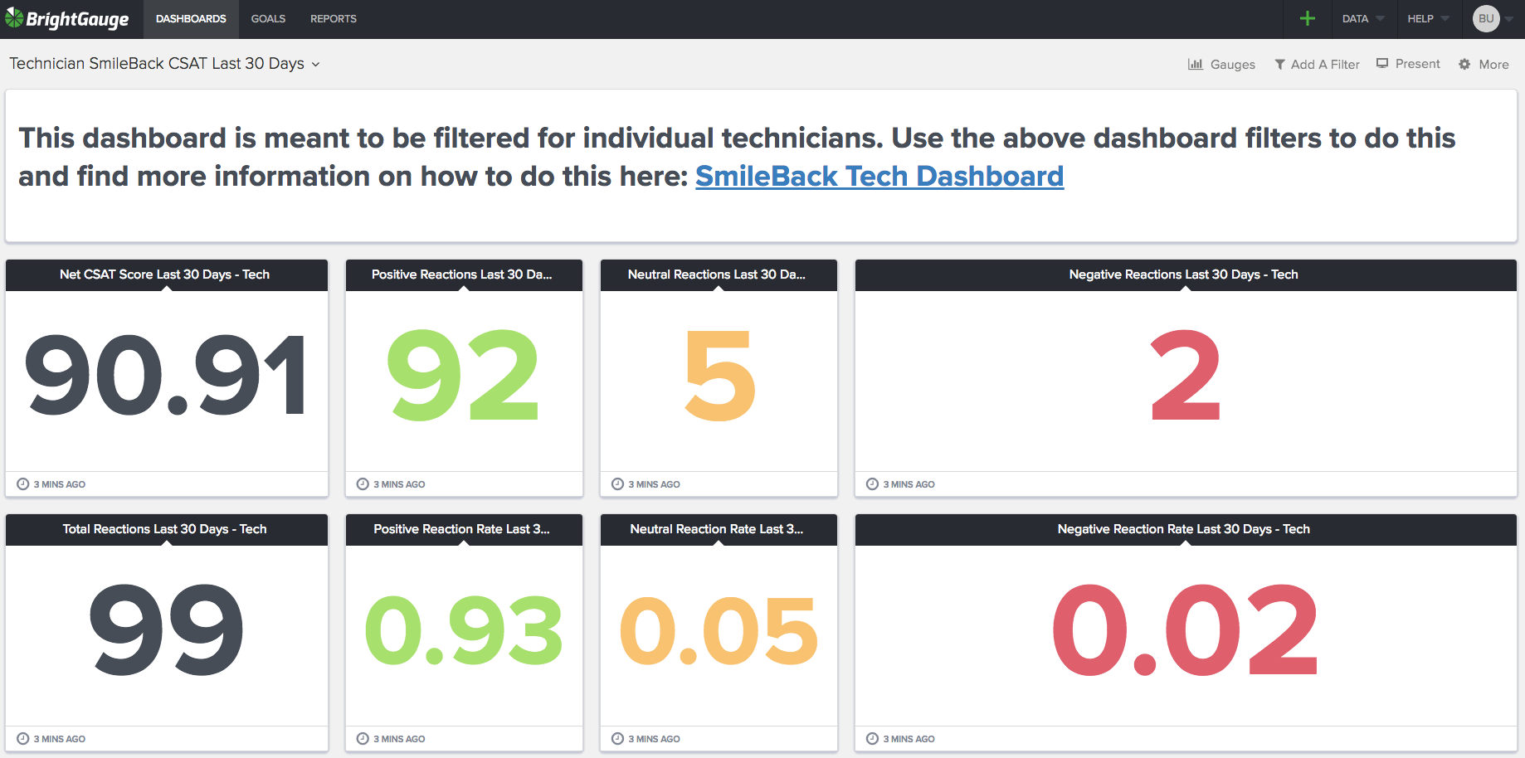
Task: Click the red 2 value
Action: click(x=1185, y=375)
